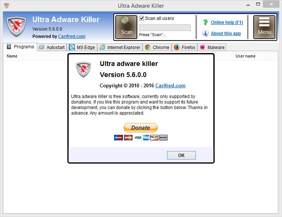The image size is (282, 217).
Task: Close the Ultra Adware Killer window
Action: (271, 4)
